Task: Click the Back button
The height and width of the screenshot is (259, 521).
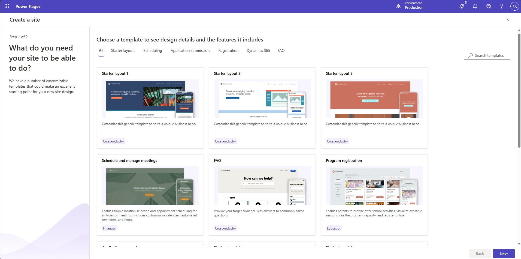Action: (x=480, y=253)
